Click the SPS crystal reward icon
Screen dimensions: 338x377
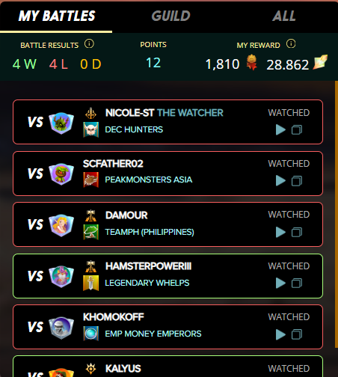(x=320, y=62)
